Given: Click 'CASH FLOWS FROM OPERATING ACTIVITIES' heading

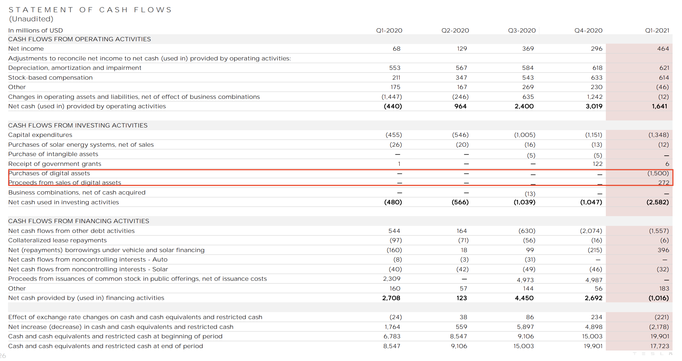Looking at the screenshot, I should point(80,39).
